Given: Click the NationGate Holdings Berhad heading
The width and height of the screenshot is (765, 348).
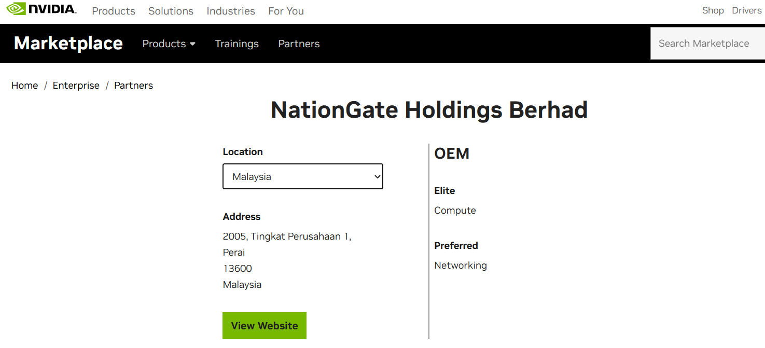Looking at the screenshot, I should [x=429, y=110].
